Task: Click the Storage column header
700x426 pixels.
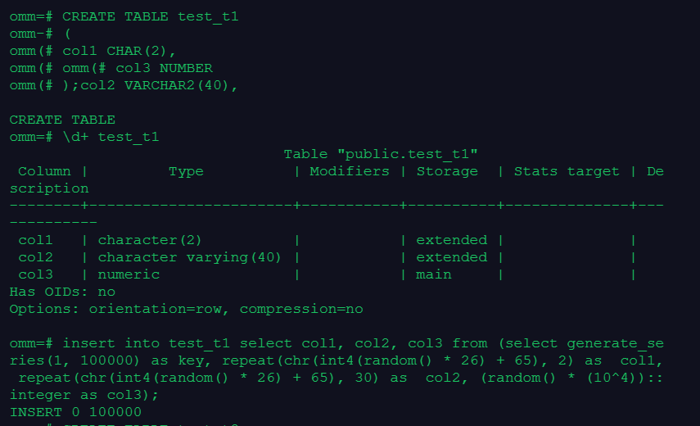Action: click(x=447, y=171)
